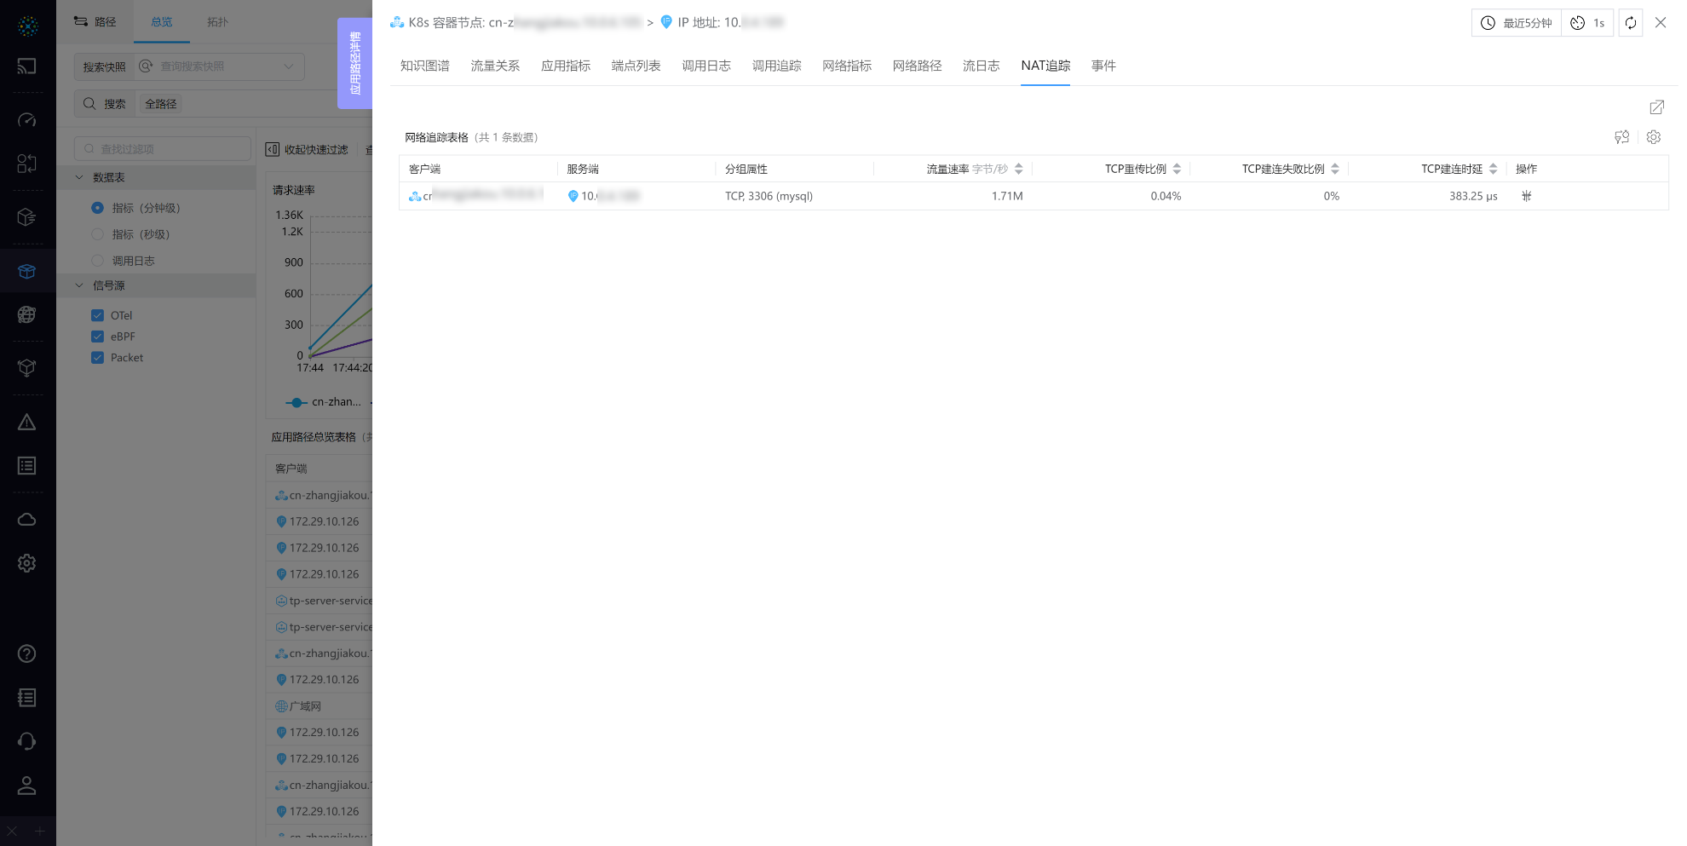Screen dimensions: 1687x846
Task: Disable the eBPF checkbox
Action: pos(98,336)
